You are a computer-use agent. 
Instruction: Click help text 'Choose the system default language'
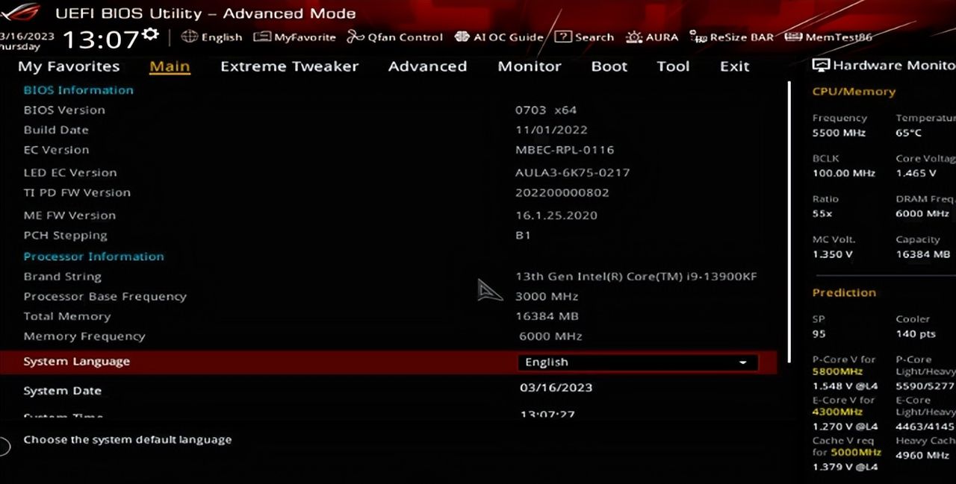[127, 440]
